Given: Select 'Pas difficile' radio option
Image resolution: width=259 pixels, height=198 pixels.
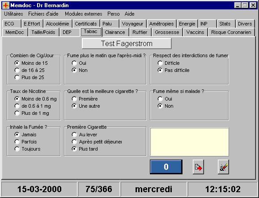Looking at the screenshot, I should (174, 70).
